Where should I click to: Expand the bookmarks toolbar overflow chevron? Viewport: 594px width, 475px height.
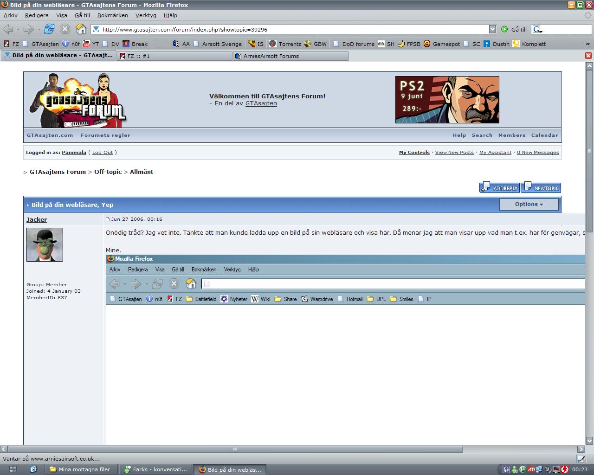point(588,44)
